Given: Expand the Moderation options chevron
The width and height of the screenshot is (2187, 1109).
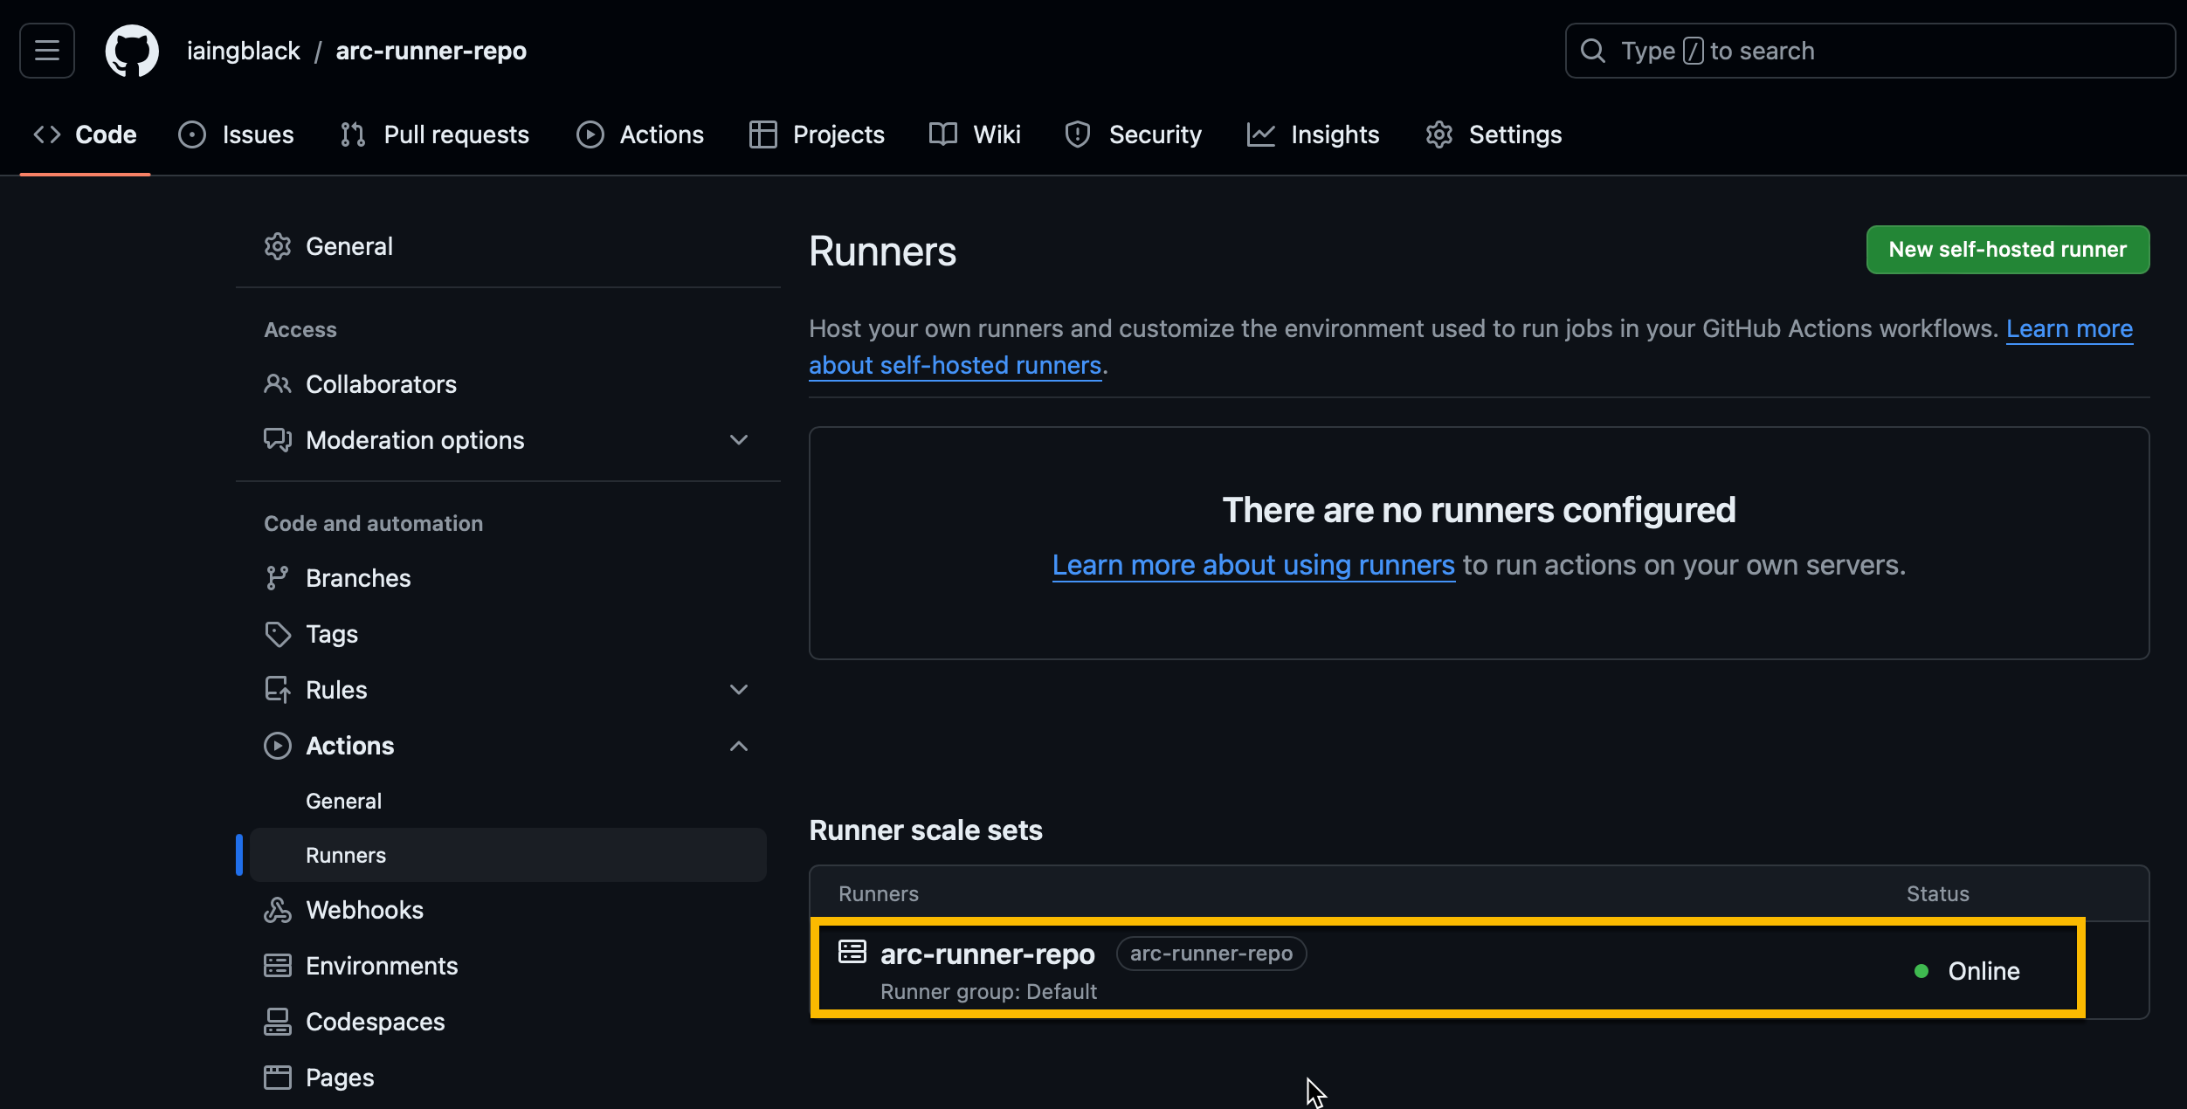Looking at the screenshot, I should [739, 440].
